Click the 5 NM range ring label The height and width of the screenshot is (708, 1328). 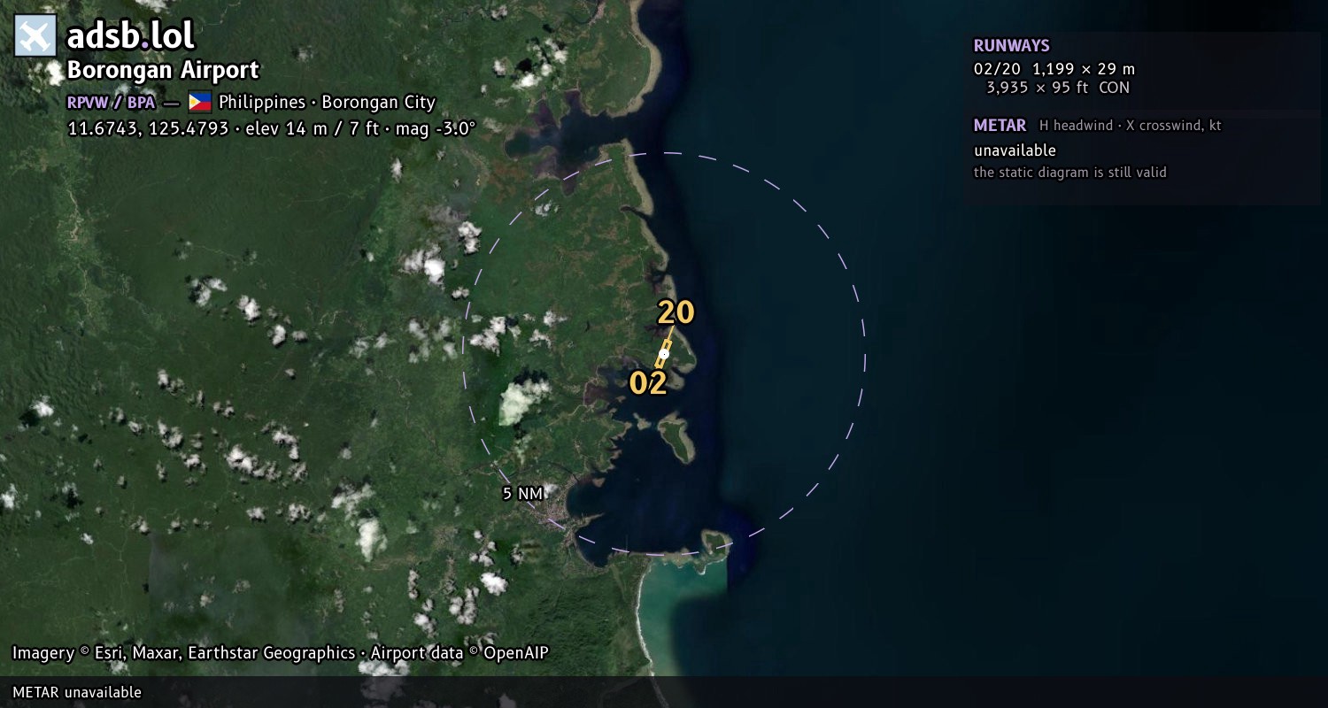(x=522, y=494)
